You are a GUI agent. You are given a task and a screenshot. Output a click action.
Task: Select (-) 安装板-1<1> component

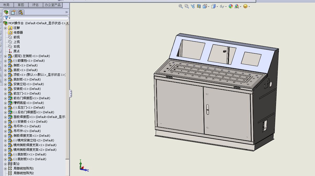click(30, 122)
